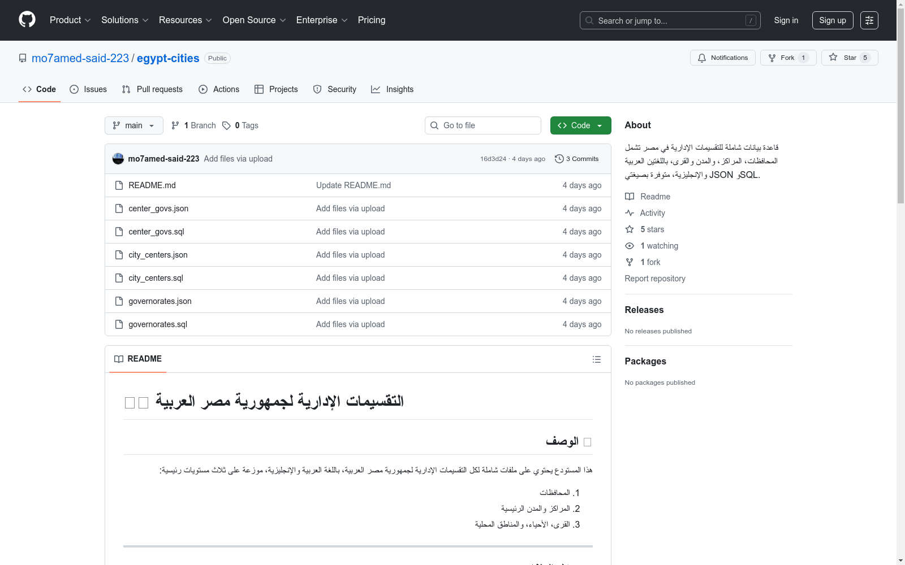Open commit hash 16d3d24
The height and width of the screenshot is (565, 905).
[493, 159]
